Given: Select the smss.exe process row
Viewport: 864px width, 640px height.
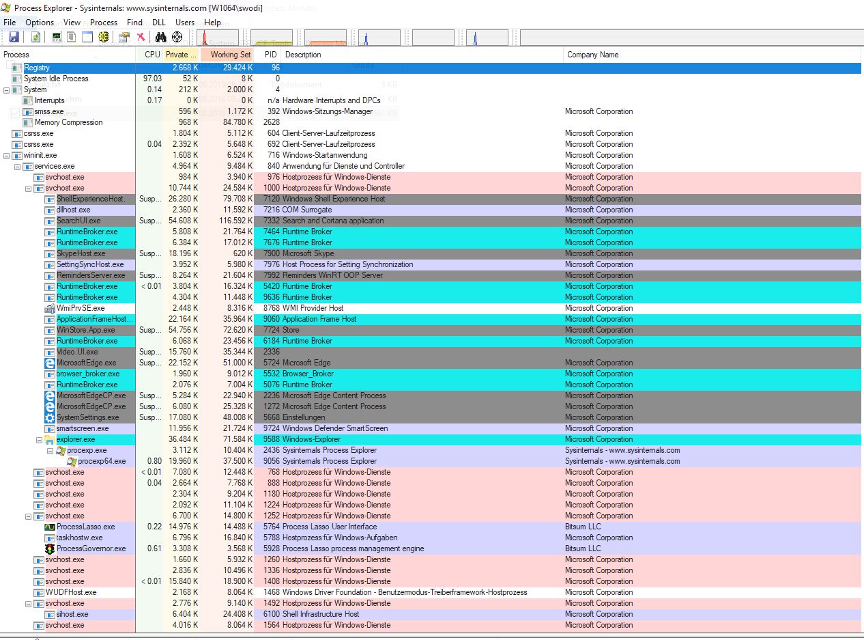Looking at the screenshot, I should tap(432, 111).
